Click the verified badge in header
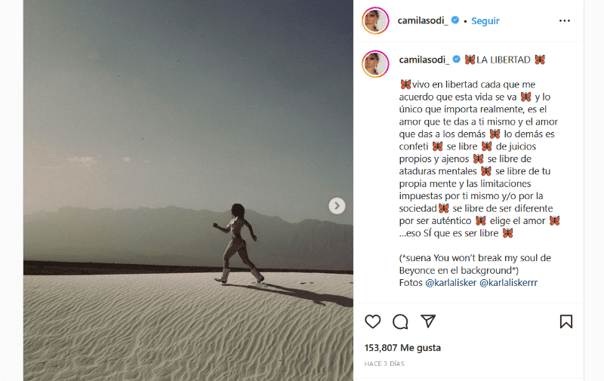 (x=455, y=20)
